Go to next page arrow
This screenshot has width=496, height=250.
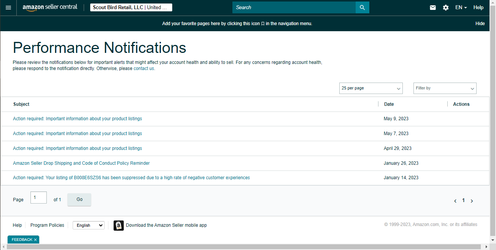coord(472,201)
